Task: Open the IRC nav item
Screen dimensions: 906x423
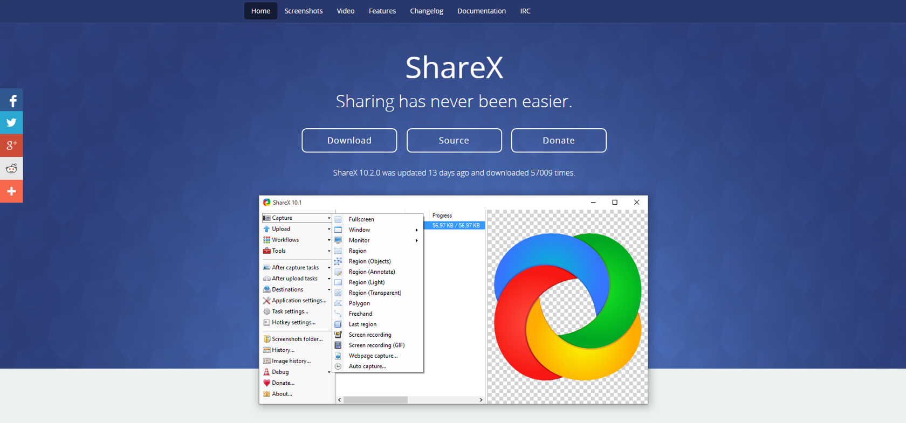Action: pos(525,11)
